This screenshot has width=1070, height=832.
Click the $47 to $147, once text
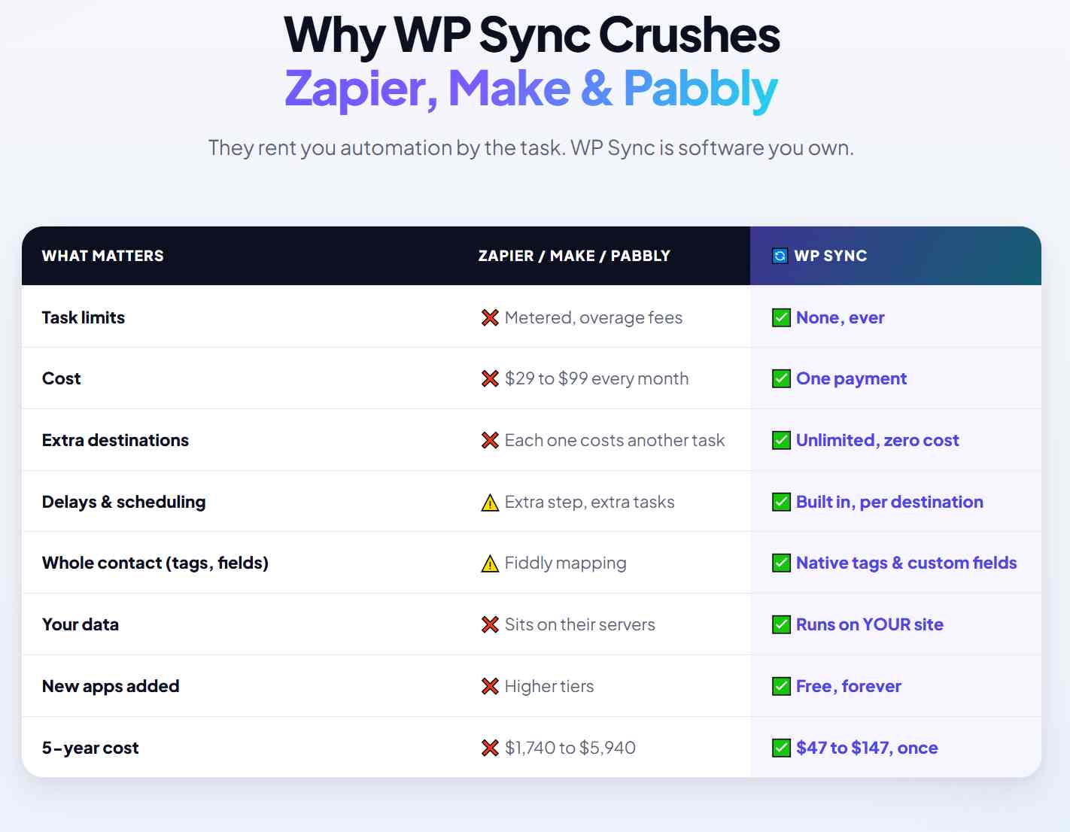coord(867,748)
